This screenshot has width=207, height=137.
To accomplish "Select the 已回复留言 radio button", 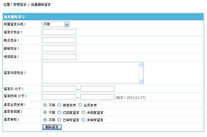I will [59, 112].
